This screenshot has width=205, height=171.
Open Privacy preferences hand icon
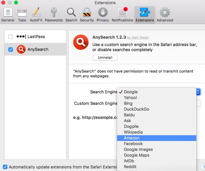click(x=103, y=15)
